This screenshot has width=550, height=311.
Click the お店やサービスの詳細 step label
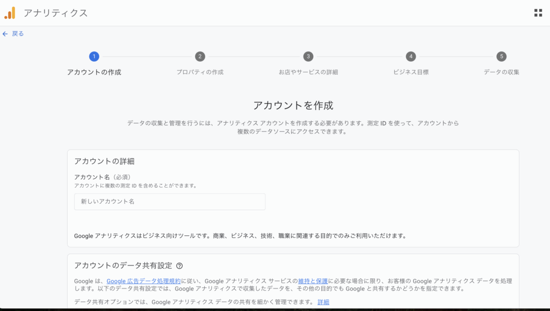(x=308, y=72)
